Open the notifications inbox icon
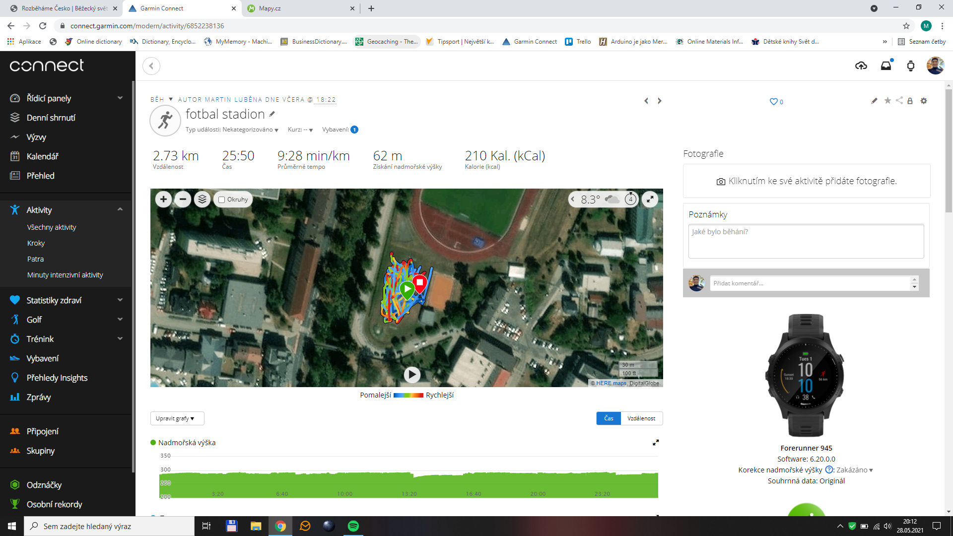This screenshot has width=953, height=536. 886,66
